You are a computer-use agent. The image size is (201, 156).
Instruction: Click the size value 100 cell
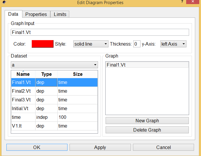pos(78,117)
